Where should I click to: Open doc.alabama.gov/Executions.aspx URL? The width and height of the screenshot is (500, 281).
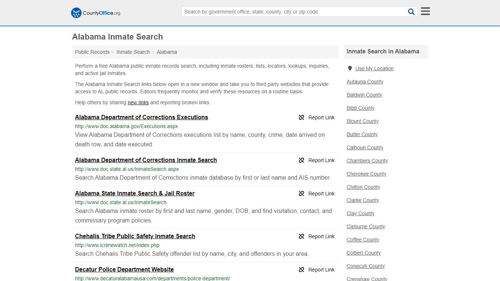[x=127, y=126]
